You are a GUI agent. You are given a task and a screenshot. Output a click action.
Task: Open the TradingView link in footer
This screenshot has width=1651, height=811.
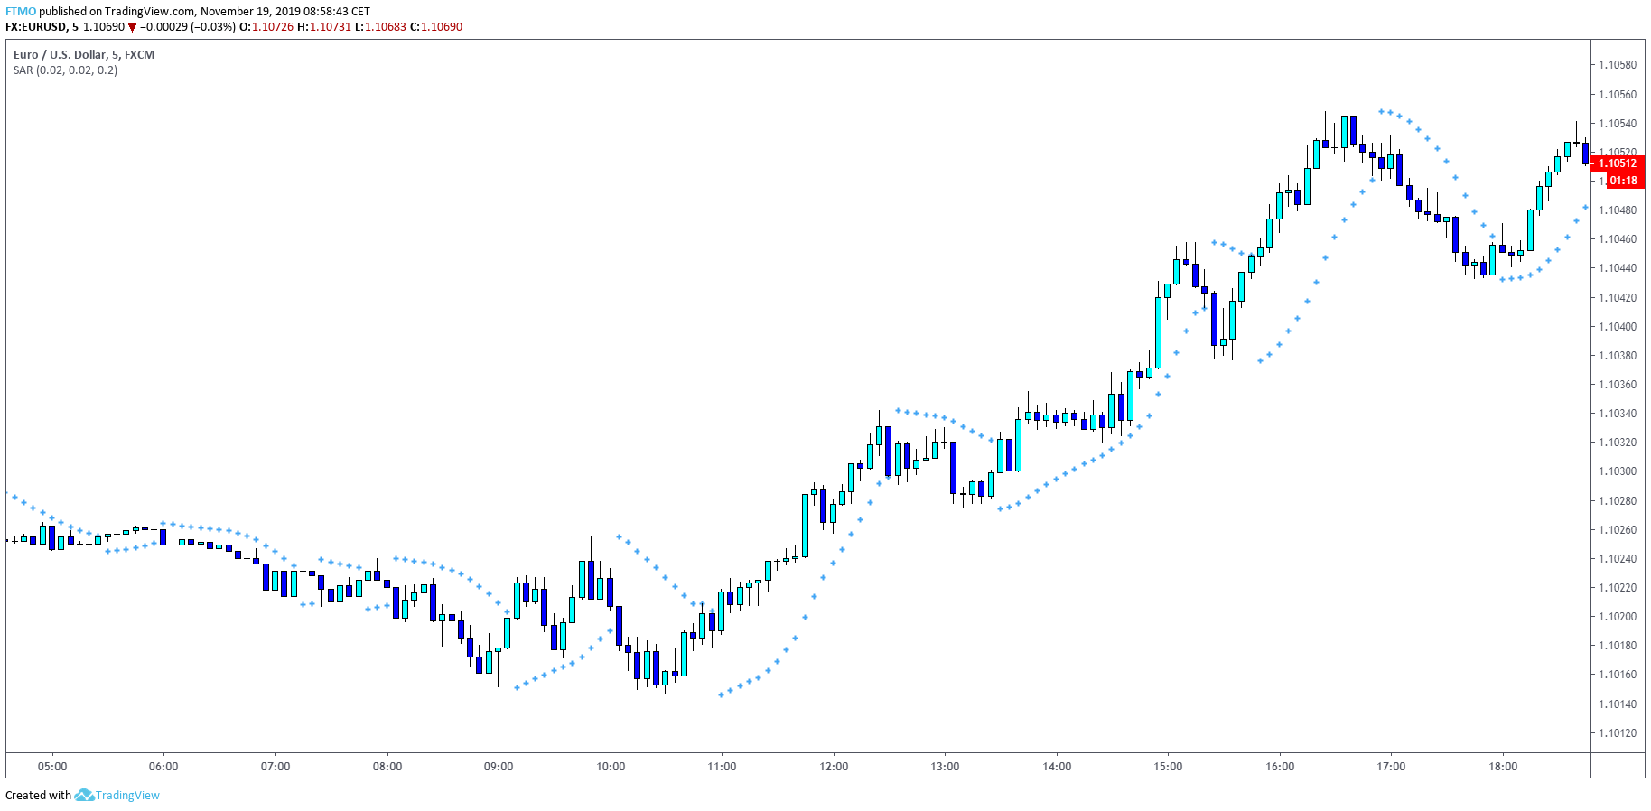(x=127, y=795)
